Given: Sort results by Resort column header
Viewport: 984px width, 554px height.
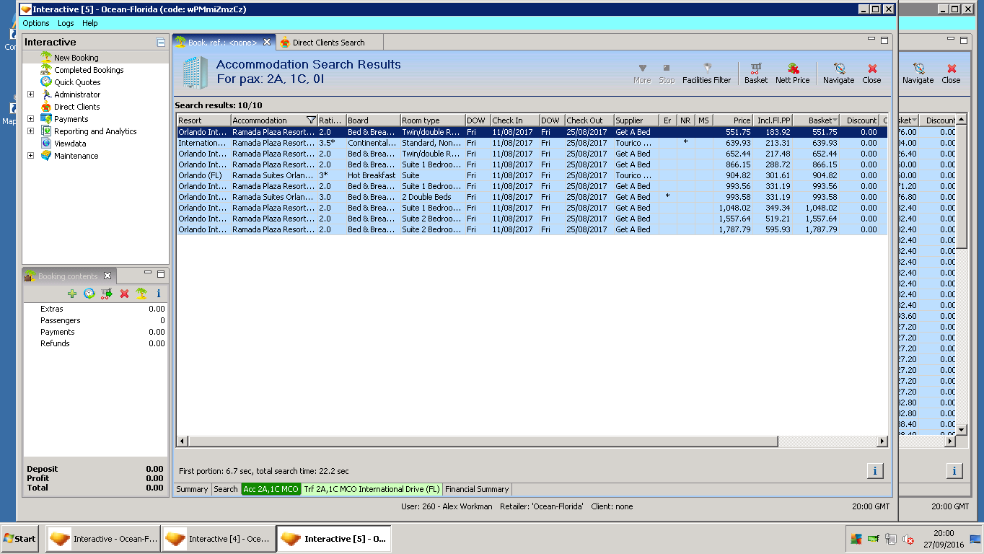Looking at the screenshot, I should [x=204, y=120].
